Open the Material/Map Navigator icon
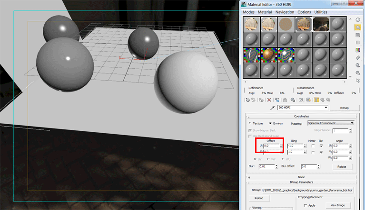The height and width of the screenshot is (210, 365). click(x=358, y=81)
